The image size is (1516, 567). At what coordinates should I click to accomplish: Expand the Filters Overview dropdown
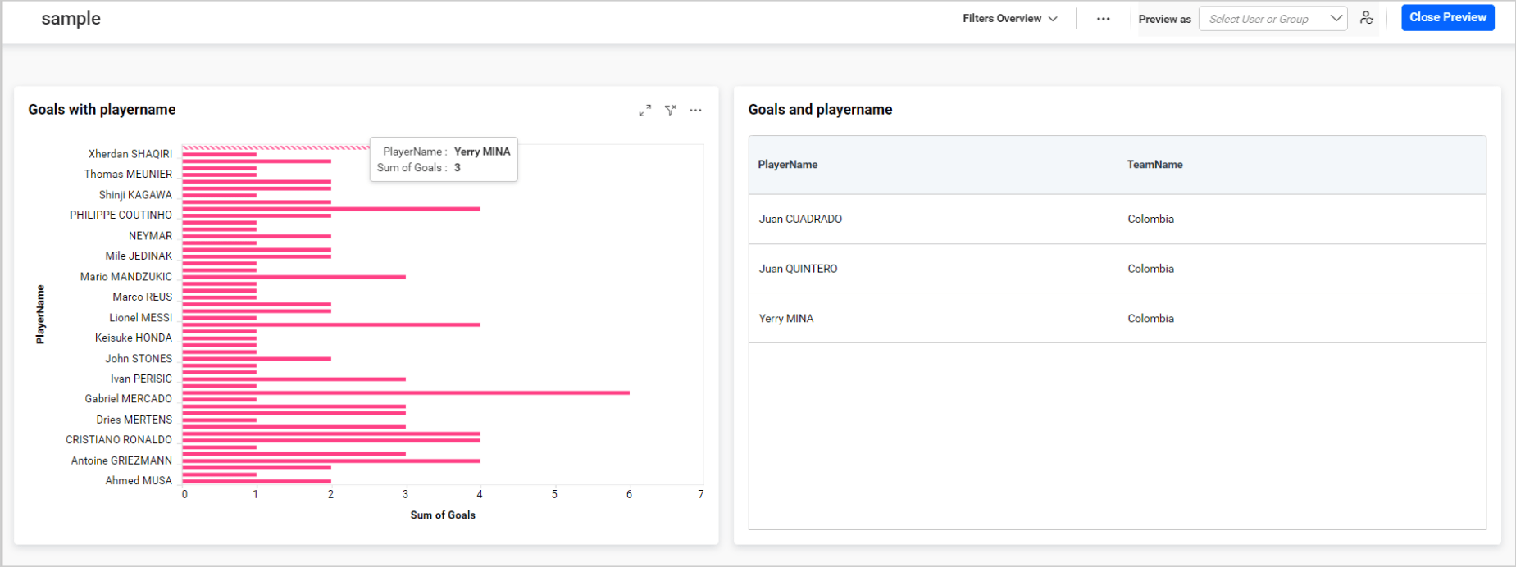pyautogui.click(x=1009, y=19)
